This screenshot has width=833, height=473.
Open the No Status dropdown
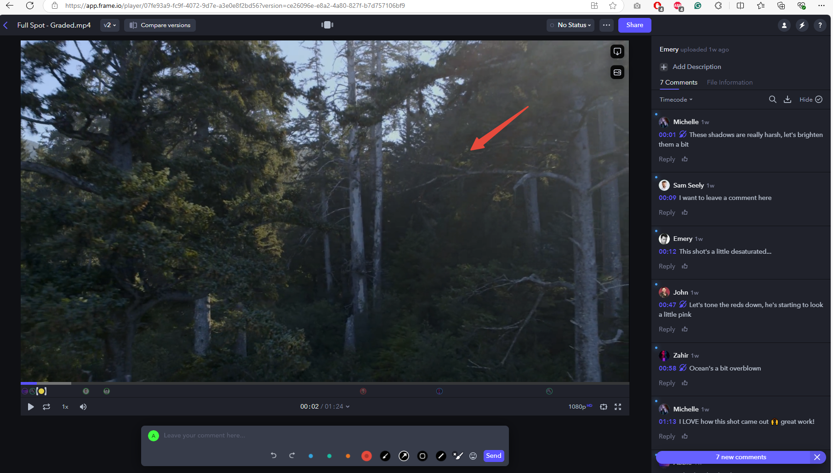tap(571, 25)
